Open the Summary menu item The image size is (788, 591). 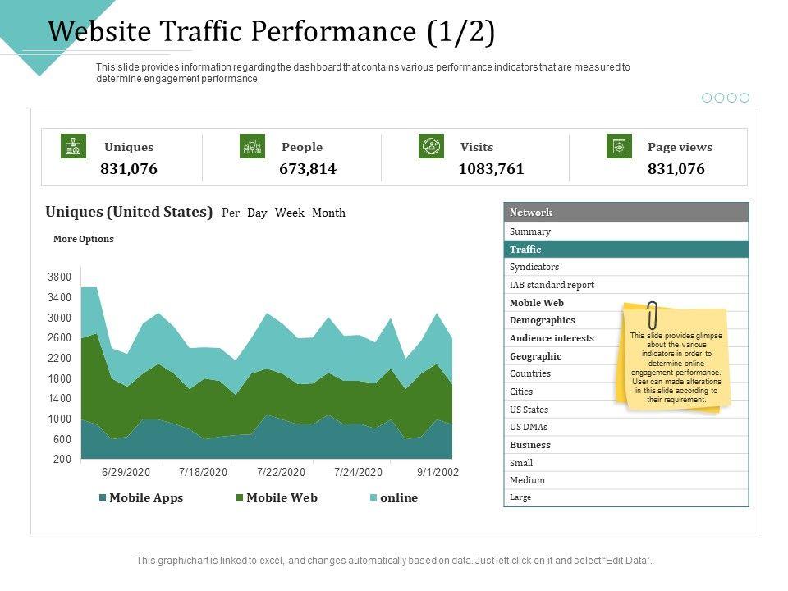click(x=530, y=231)
